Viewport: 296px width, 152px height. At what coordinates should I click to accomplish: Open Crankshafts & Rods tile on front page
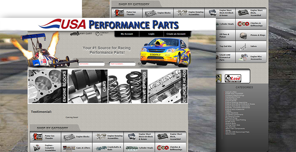click(108, 147)
